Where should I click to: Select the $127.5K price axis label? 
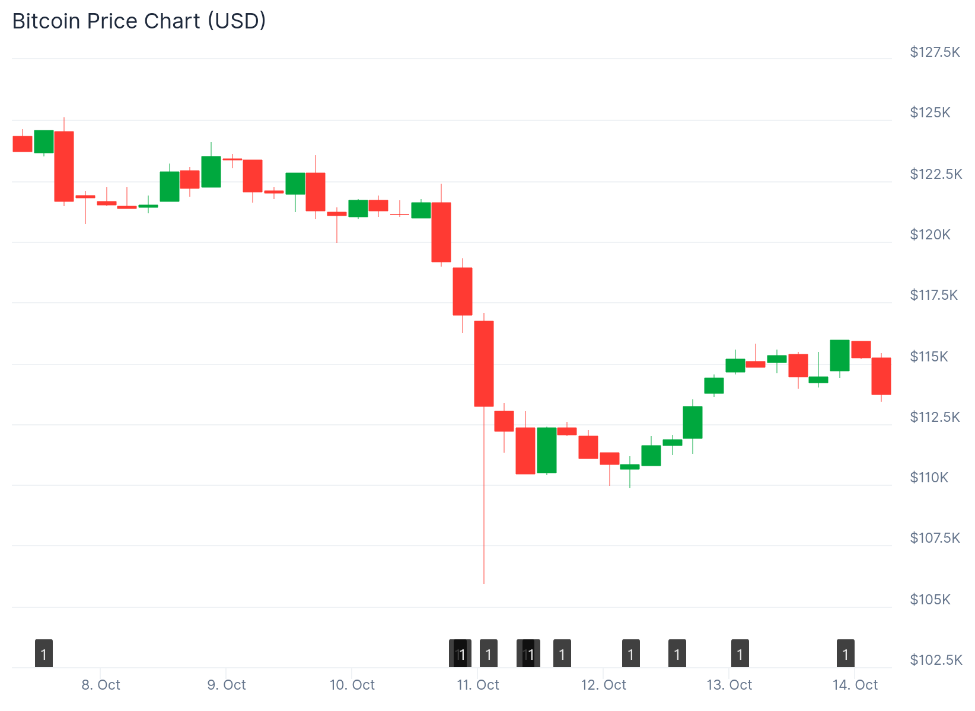point(934,52)
